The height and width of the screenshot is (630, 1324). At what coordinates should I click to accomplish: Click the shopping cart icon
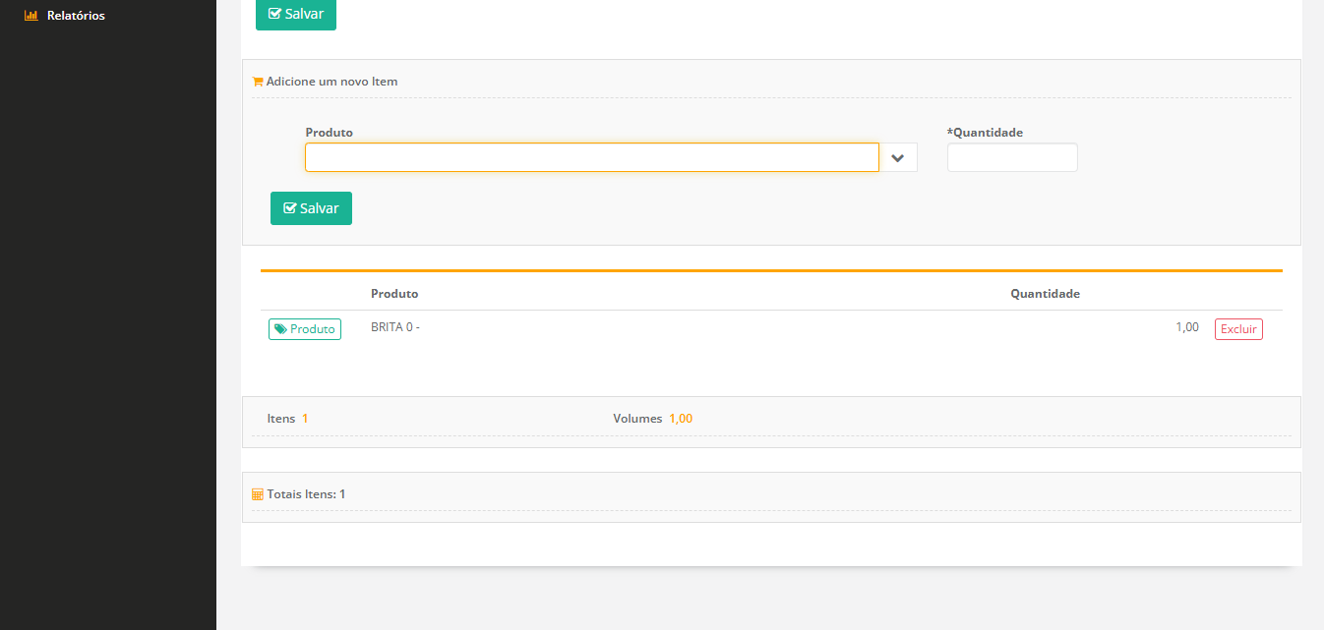[258, 82]
